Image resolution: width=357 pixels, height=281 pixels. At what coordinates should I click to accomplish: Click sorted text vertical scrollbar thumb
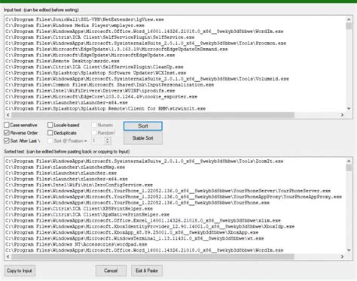(349, 168)
